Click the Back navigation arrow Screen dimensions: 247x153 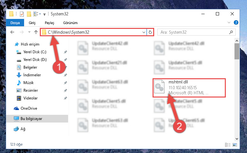point(12,32)
